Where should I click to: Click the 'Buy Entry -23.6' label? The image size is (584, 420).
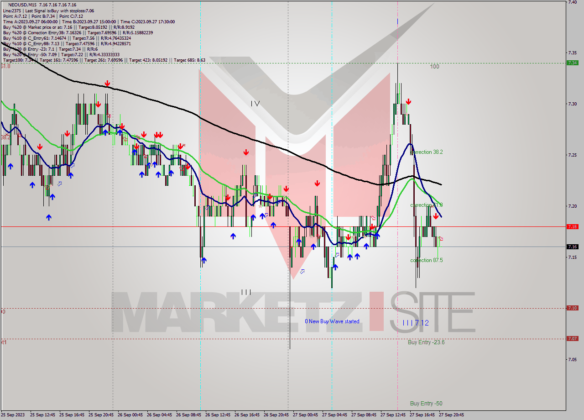pyautogui.click(x=426, y=342)
